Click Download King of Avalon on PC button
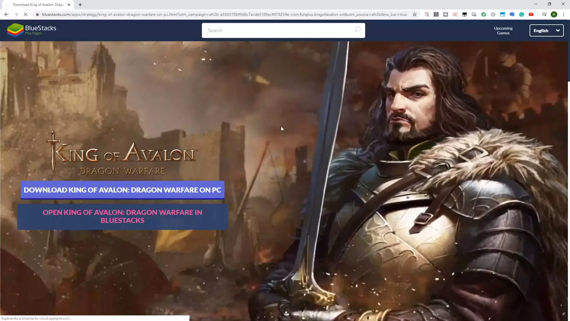 122,190
